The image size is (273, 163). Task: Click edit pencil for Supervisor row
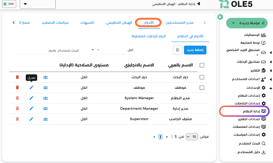[31, 119]
